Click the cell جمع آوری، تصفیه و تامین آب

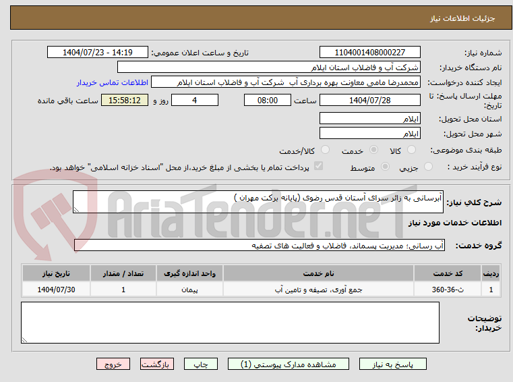coord(318,290)
